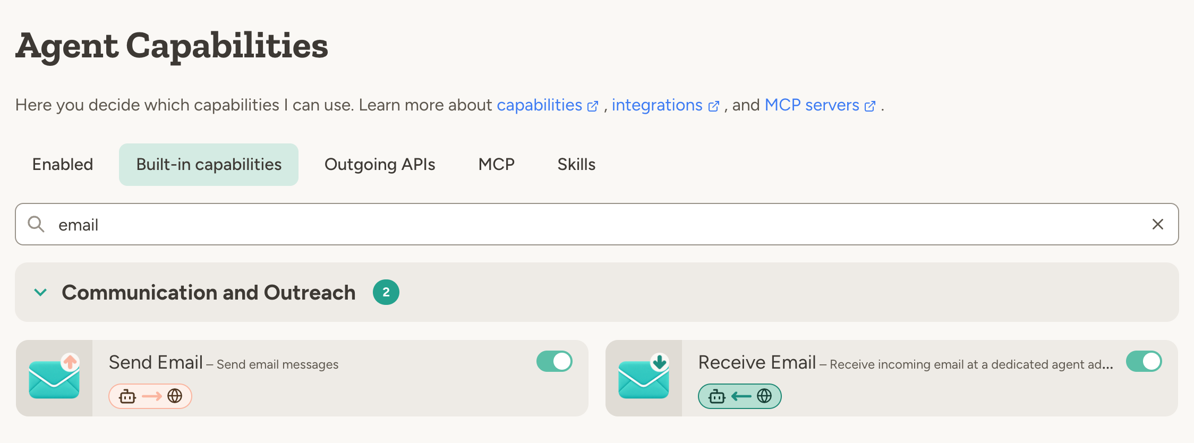Clear the search with the X icon
Image resolution: width=1194 pixels, height=443 pixels.
pyautogui.click(x=1158, y=224)
